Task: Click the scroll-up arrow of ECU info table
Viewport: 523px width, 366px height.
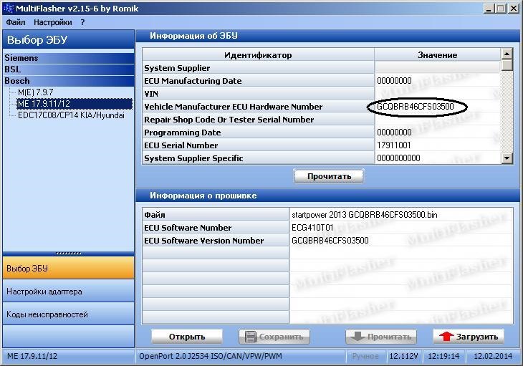Action: [507, 54]
